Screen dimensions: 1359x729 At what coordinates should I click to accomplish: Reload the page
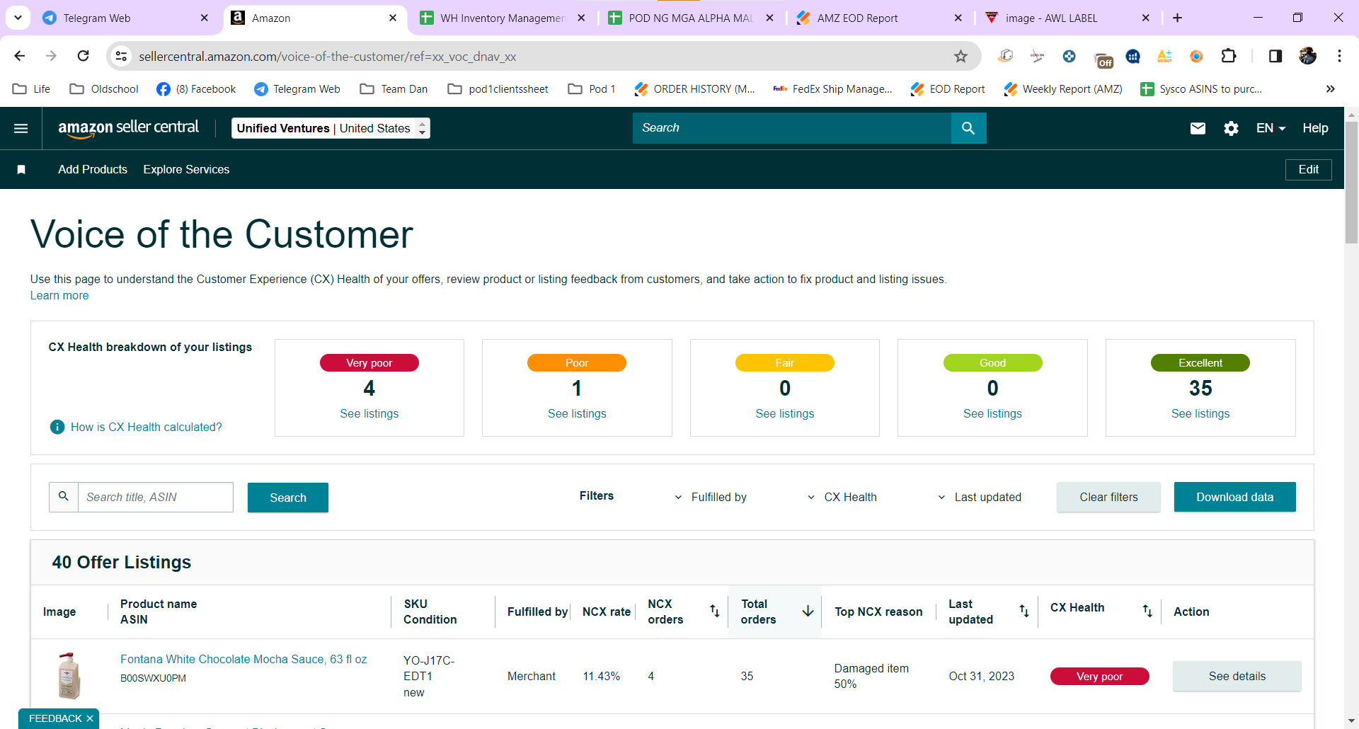click(x=84, y=56)
